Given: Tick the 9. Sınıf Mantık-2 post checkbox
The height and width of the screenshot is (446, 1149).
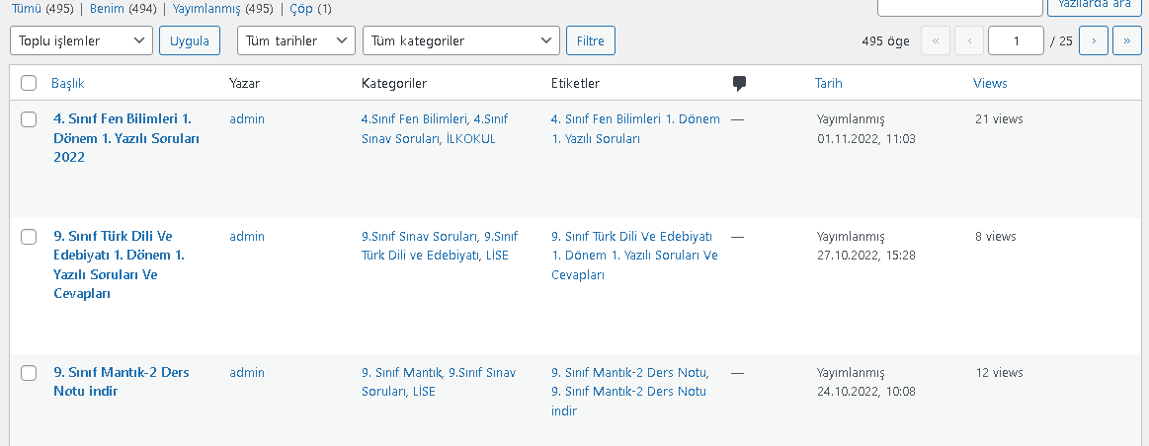Looking at the screenshot, I should coord(29,373).
